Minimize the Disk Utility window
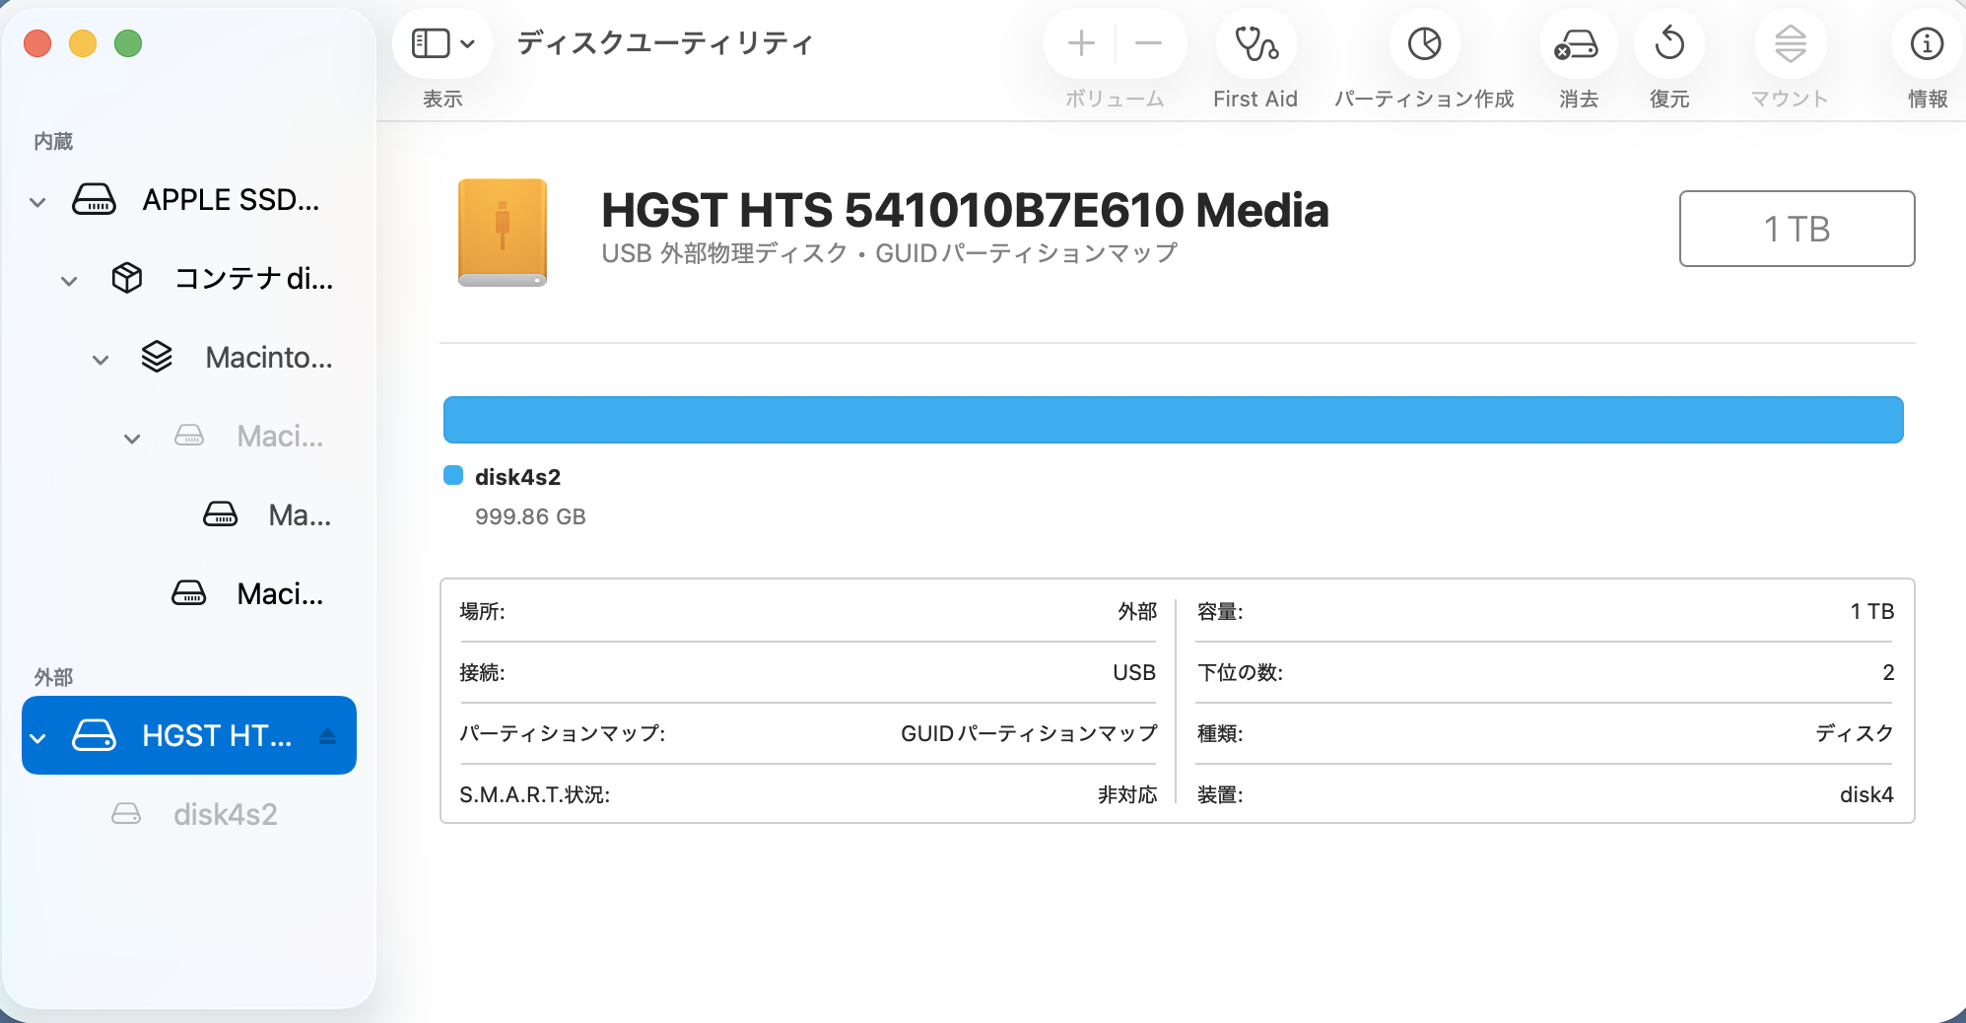1966x1023 pixels. click(83, 43)
